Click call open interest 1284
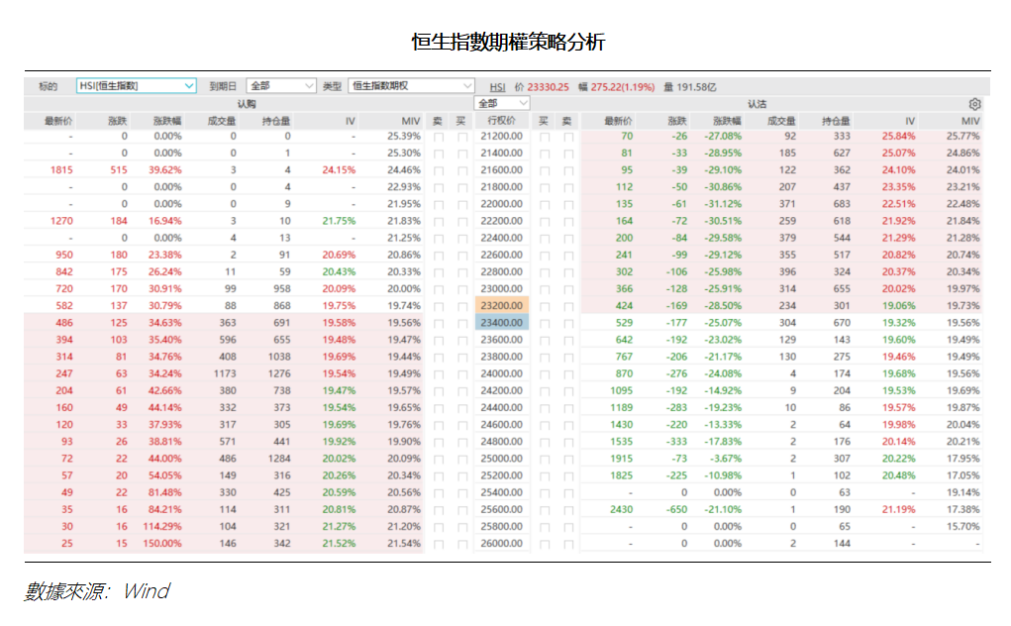 pyautogui.click(x=278, y=459)
